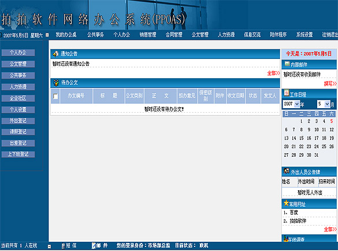Click sidebar 个人办公 button
Viewport: 338px width, 251px height.
point(18,53)
